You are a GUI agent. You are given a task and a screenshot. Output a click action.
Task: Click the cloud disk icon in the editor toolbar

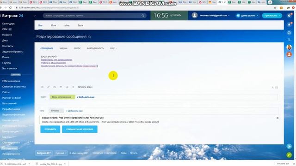55,87
